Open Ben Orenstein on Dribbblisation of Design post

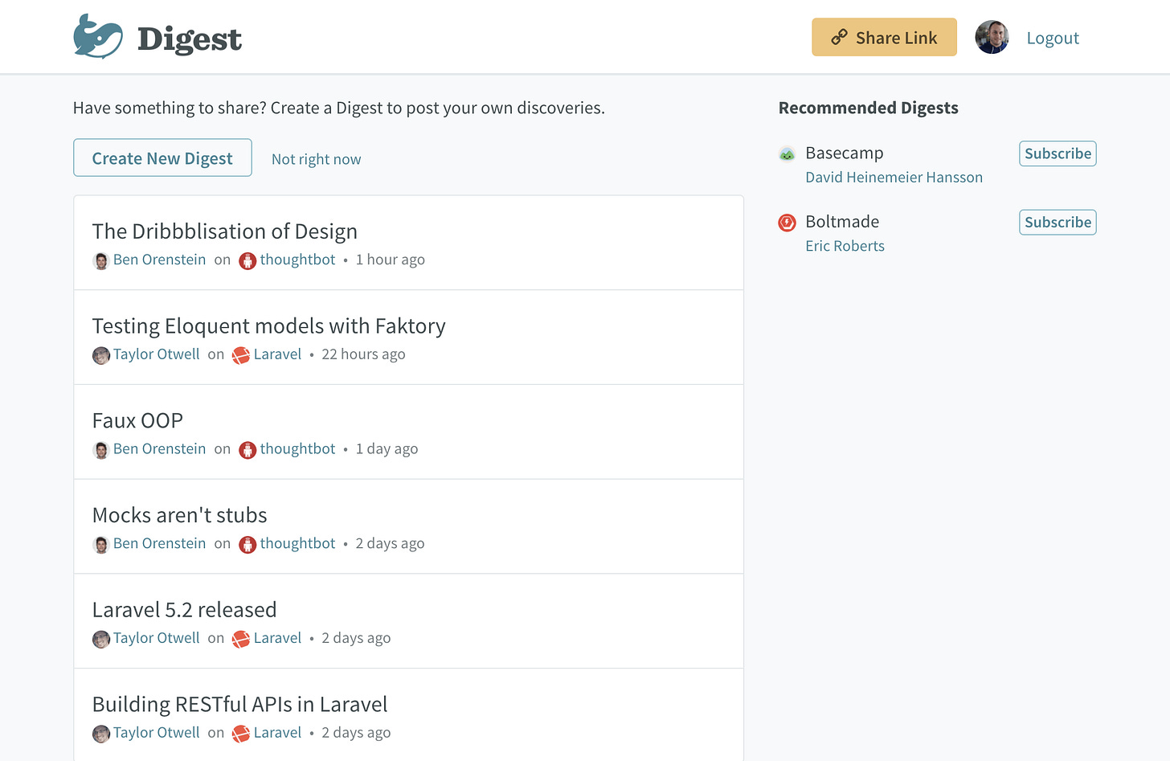click(x=159, y=260)
